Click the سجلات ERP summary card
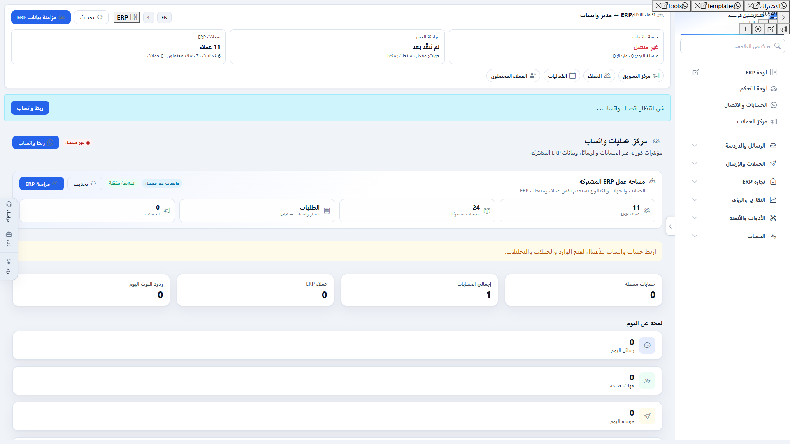The height and width of the screenshot is (444, 790). coord(118,46)
